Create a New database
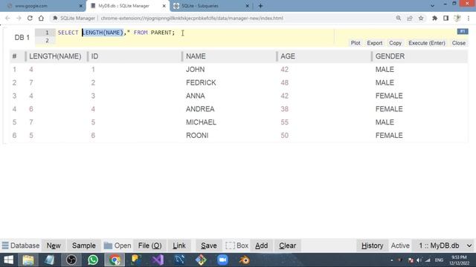Screen dimensions: 476x267 [x=54, y=245]
